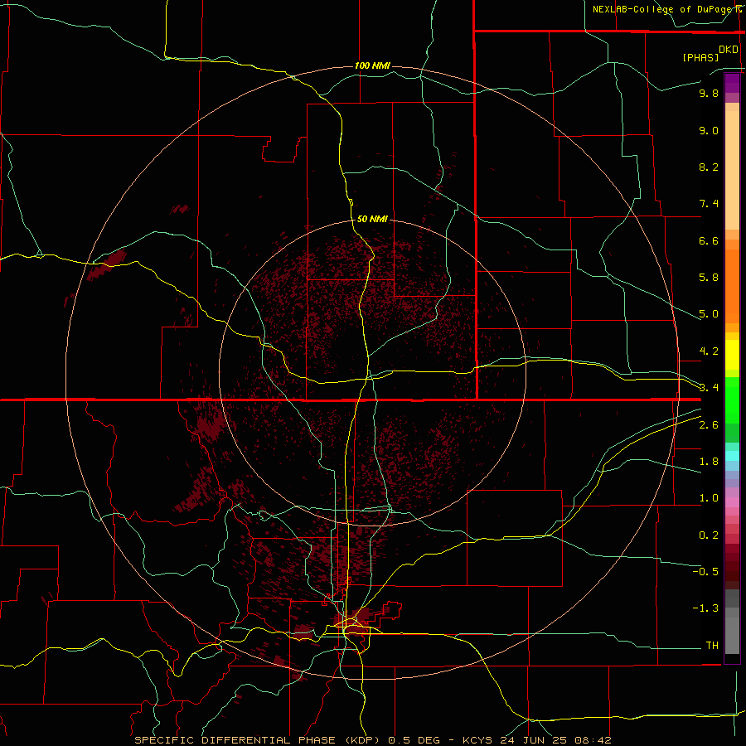The image size is (746, 746).
Task: Click the bottom Specific Differential Phase caption
Action: tap(372, 740)
